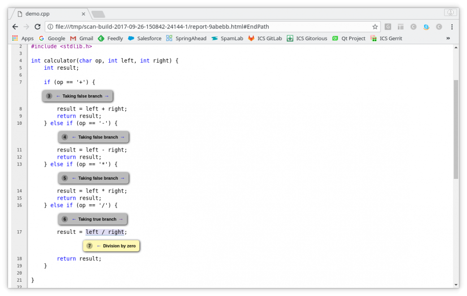Reload the scan-build report page
Screen dimensions: 467x296
point(38,27)
